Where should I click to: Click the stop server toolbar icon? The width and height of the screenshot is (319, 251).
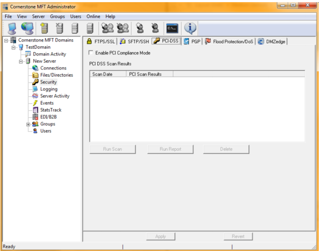90,28
